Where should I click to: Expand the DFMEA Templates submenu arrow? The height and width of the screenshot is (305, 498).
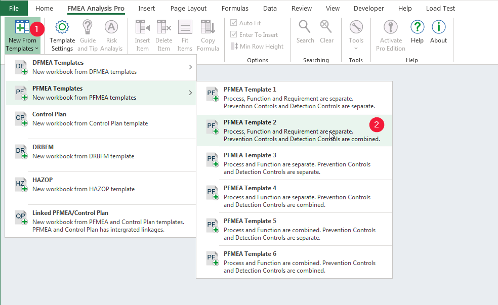pos(190,66)
